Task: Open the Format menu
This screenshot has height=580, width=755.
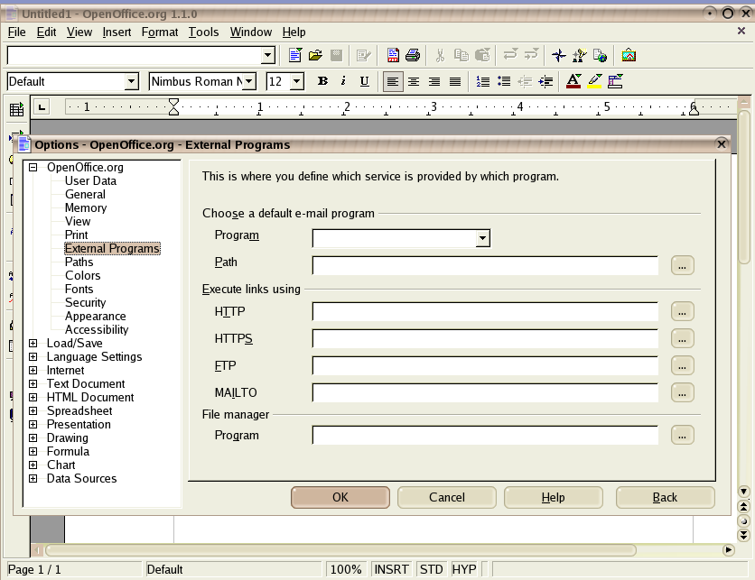Action: click(160, 32)
